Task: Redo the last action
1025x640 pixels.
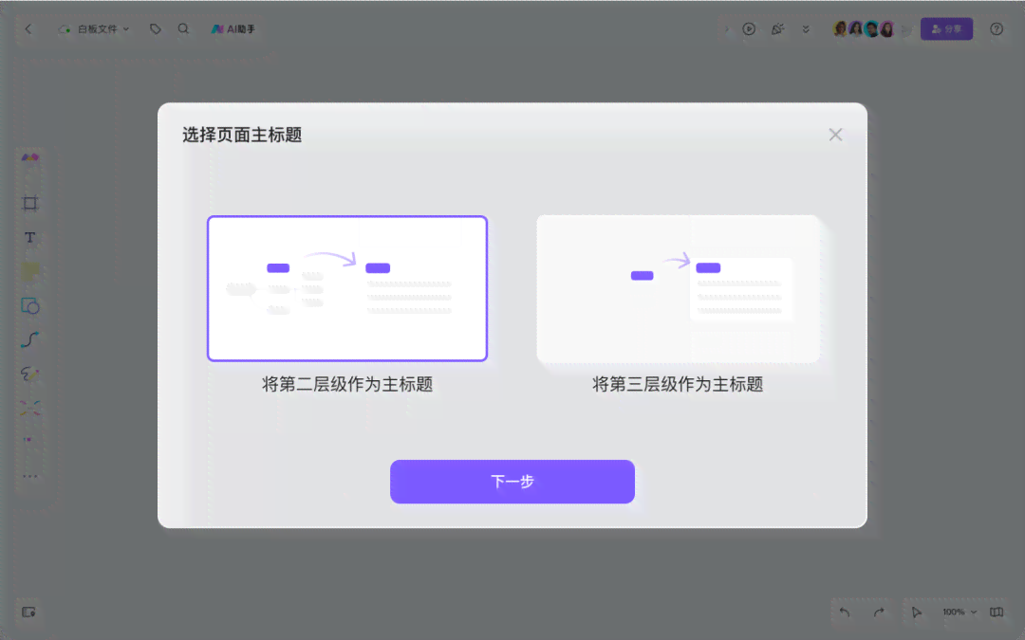Action: pos(879,612)
